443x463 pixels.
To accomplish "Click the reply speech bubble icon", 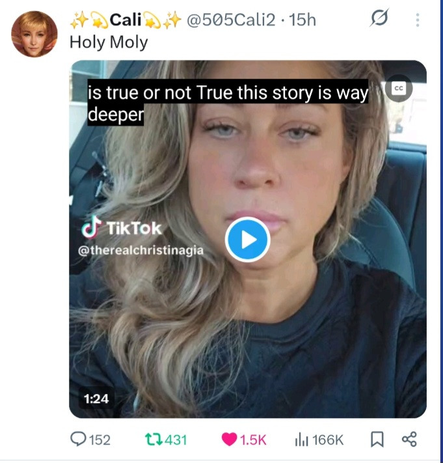I will pyautogui.click(x=78, y=440).
